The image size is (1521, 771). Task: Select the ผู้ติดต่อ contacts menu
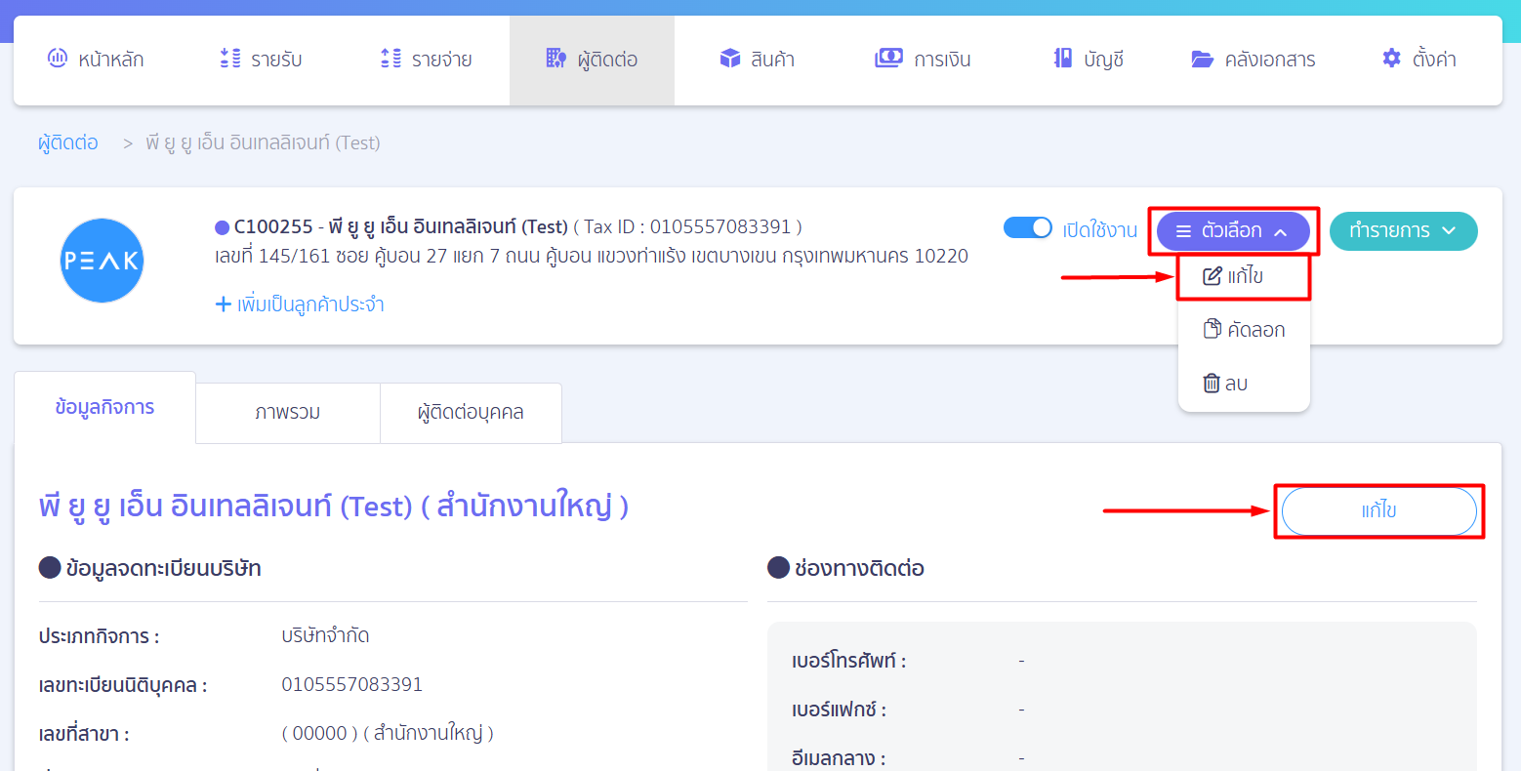(x=592, y=60)
